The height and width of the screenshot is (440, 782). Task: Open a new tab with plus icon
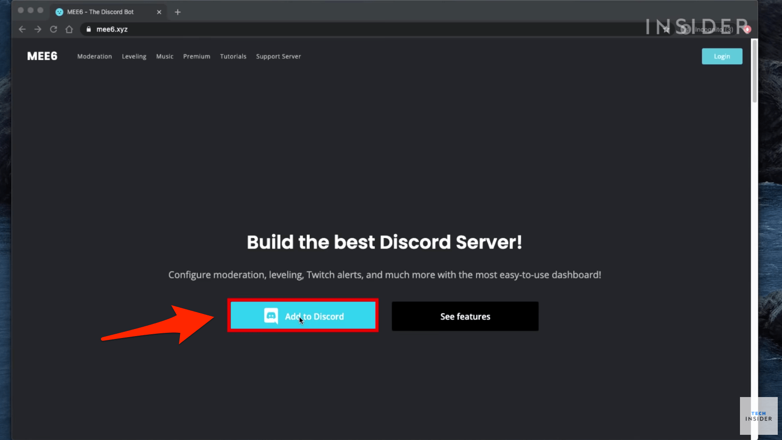pos(178,12)
